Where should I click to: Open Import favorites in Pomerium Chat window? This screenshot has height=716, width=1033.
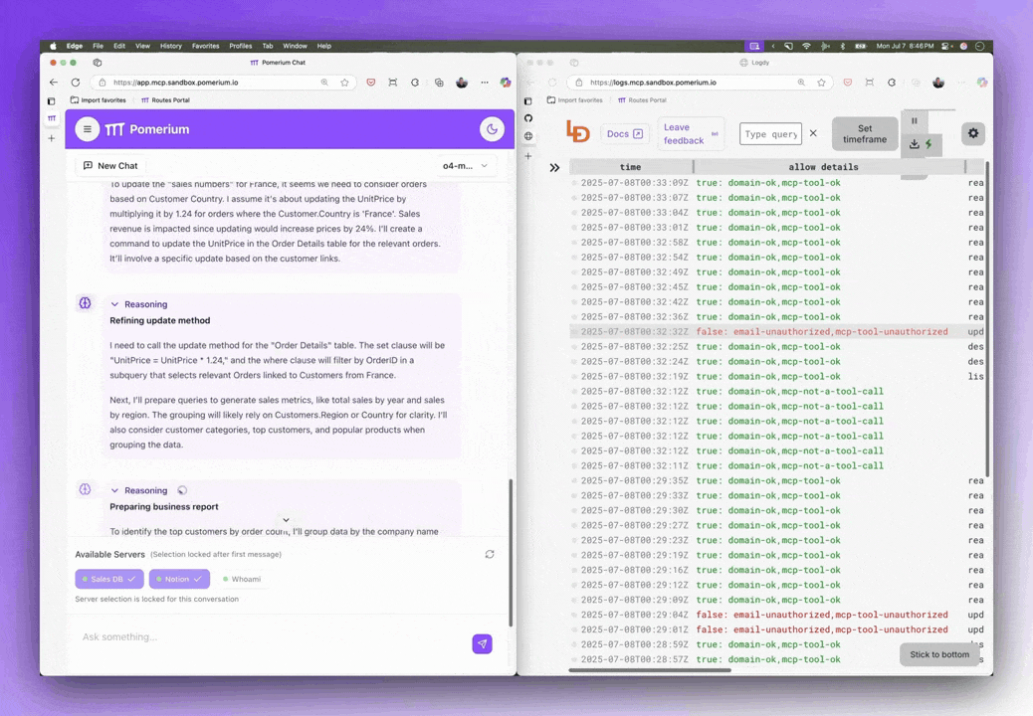[x=98, y=100]
